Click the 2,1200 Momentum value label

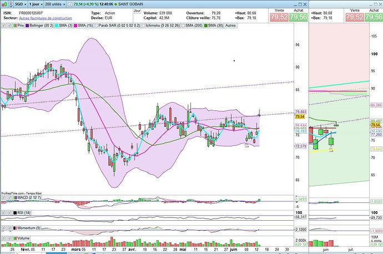301,230
